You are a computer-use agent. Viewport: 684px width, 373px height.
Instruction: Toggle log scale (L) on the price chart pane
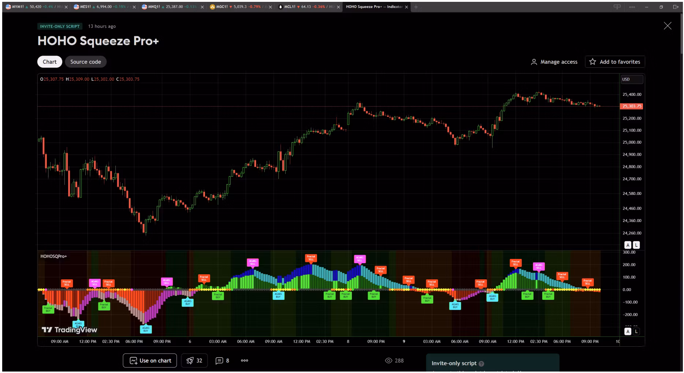[636, 245]
